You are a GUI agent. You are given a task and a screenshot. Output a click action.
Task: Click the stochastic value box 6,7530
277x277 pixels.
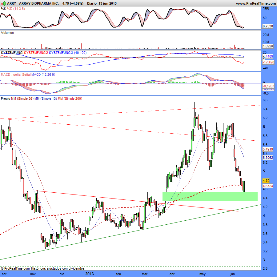[268, 26]
